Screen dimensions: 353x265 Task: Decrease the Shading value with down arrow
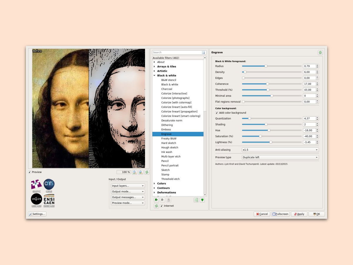click(317, 125)
